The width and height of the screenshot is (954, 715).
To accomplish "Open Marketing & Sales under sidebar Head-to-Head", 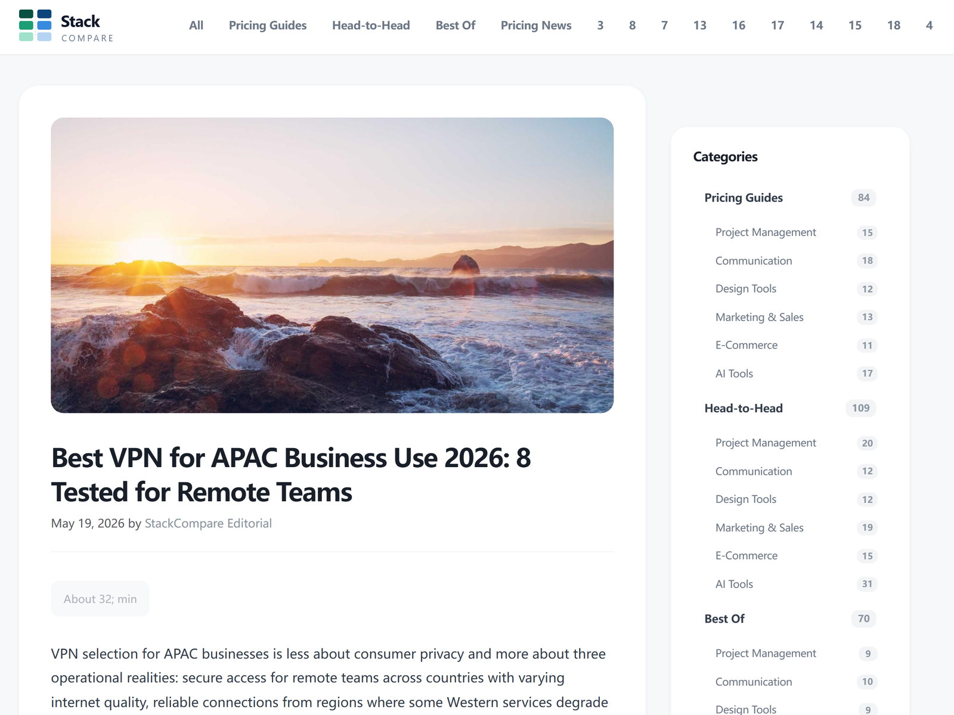I will click(x=760, y=528).
